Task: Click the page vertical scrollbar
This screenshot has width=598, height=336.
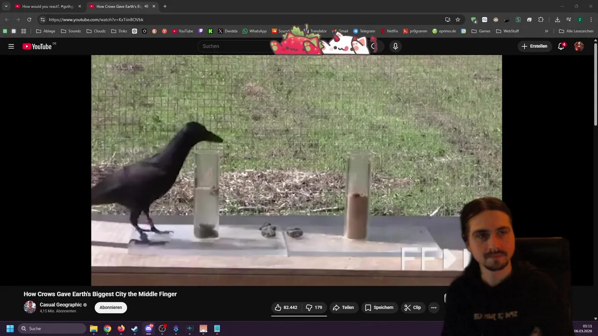Action: pyautogui.click(x=595, y=84)
